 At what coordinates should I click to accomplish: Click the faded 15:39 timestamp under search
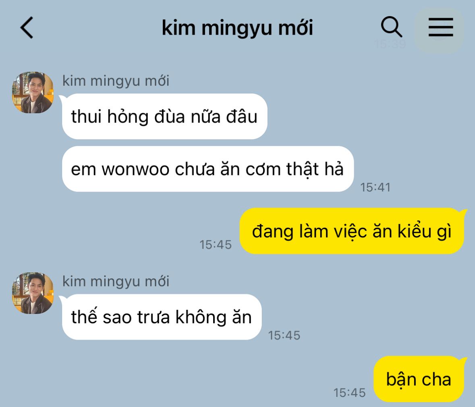[x=390, y=44]
